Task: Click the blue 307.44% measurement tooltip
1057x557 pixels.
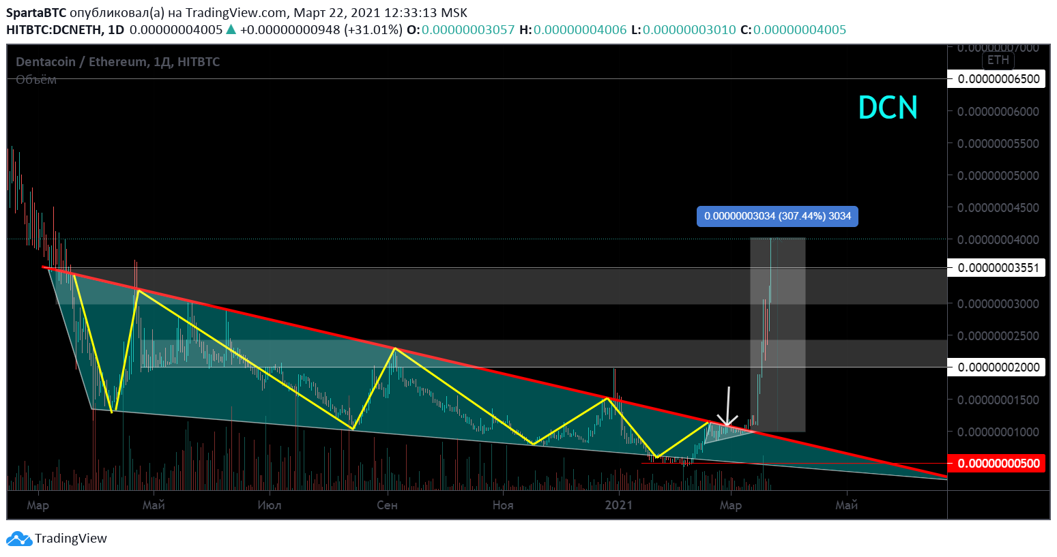Action: (x=777, y=216)
